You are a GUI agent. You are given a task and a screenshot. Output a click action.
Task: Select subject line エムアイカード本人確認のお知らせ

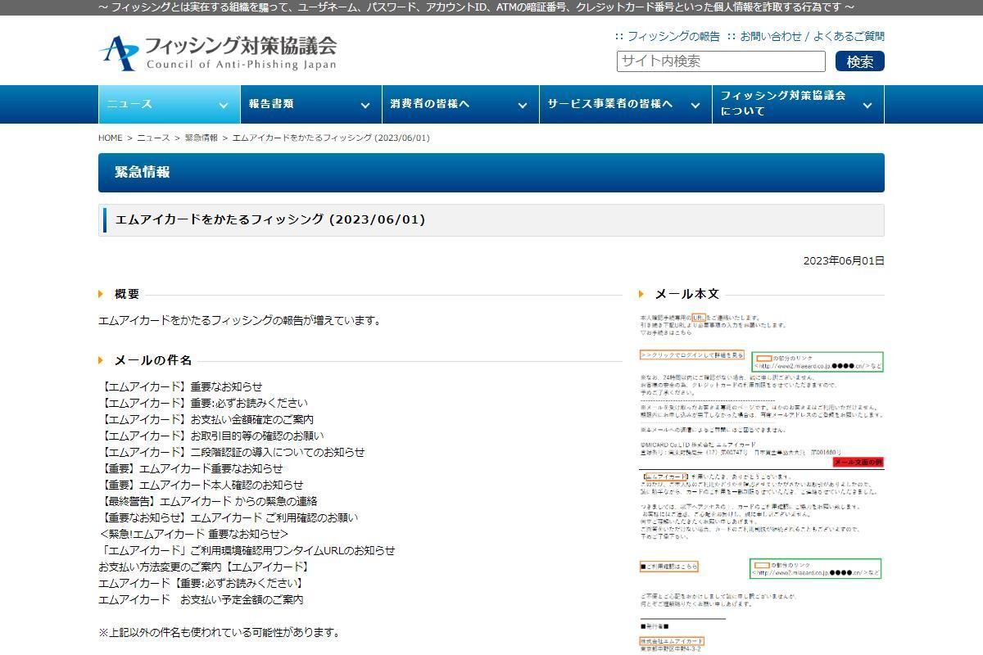[x=201, y=485]
